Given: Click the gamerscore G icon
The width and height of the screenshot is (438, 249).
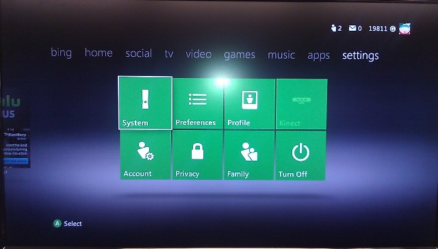Looking at the screenshot, I should point(393,29).
